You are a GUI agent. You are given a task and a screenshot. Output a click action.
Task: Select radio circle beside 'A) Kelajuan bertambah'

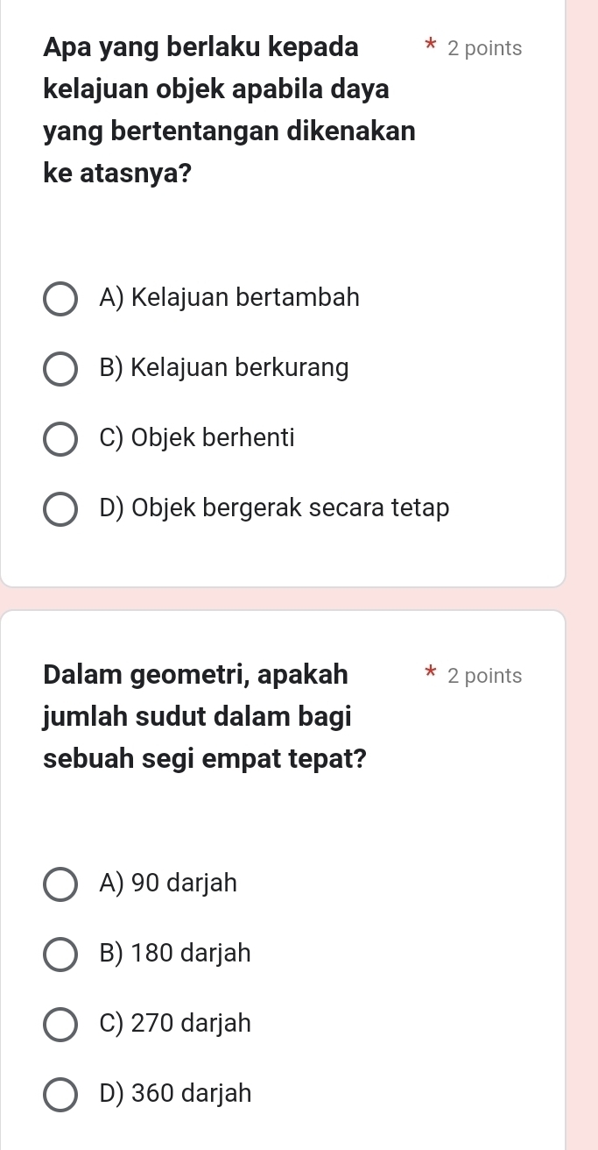(x=60, y=298)
